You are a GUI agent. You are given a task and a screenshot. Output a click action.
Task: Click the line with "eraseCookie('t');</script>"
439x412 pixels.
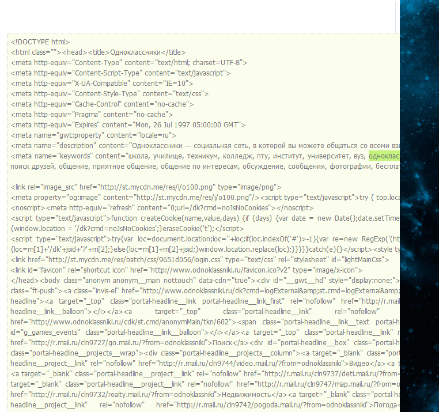[127, 229]
